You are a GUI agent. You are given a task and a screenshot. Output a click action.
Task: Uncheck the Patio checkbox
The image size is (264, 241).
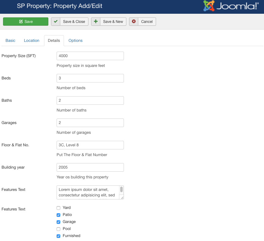pyautogui.click(x=58, y=215)
